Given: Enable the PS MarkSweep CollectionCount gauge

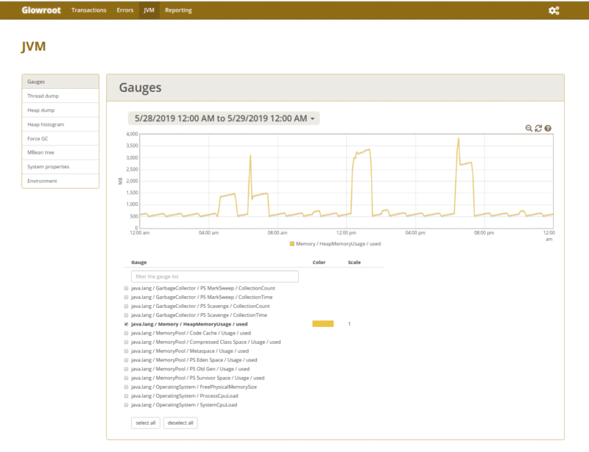Looking at the screenshot, I should (x=125, y=288).
